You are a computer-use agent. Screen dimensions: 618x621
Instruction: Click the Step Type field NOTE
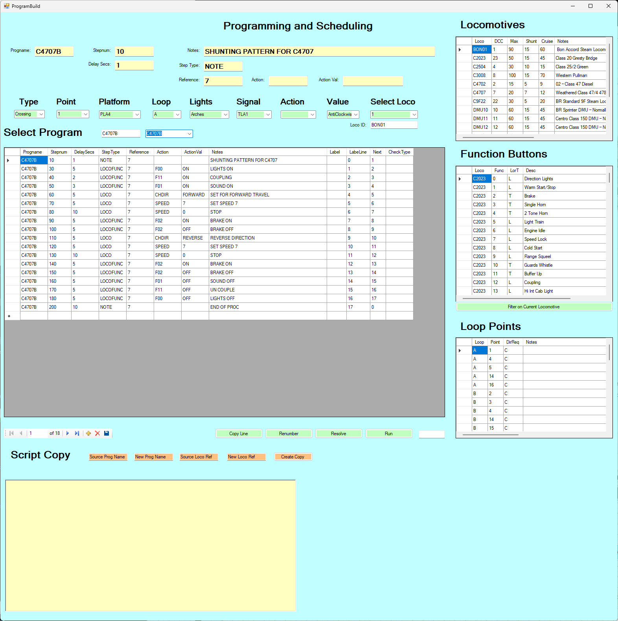pos(223,66)
